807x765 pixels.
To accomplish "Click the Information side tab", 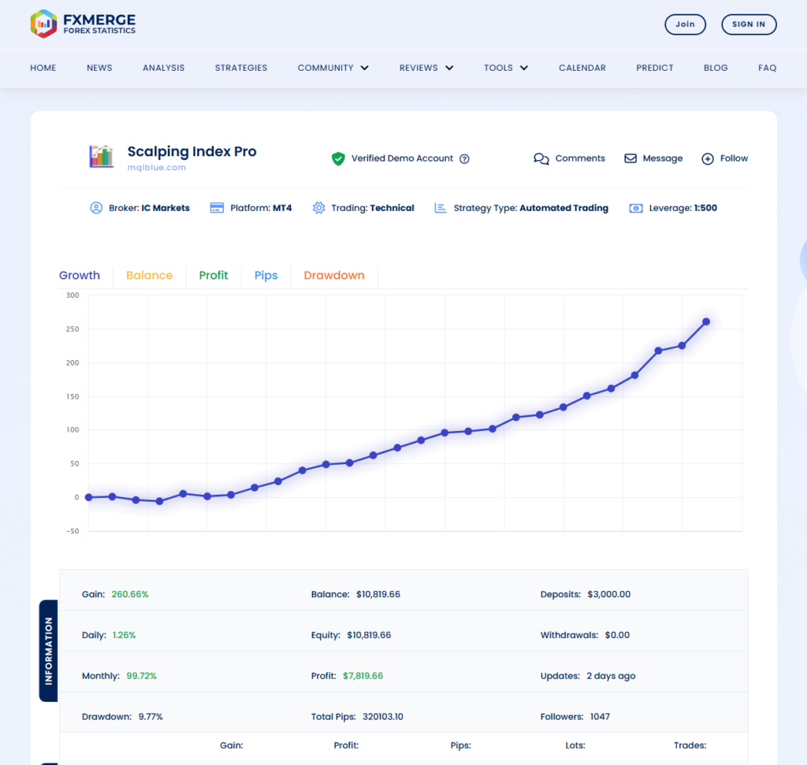I will (x=48, y=651).
